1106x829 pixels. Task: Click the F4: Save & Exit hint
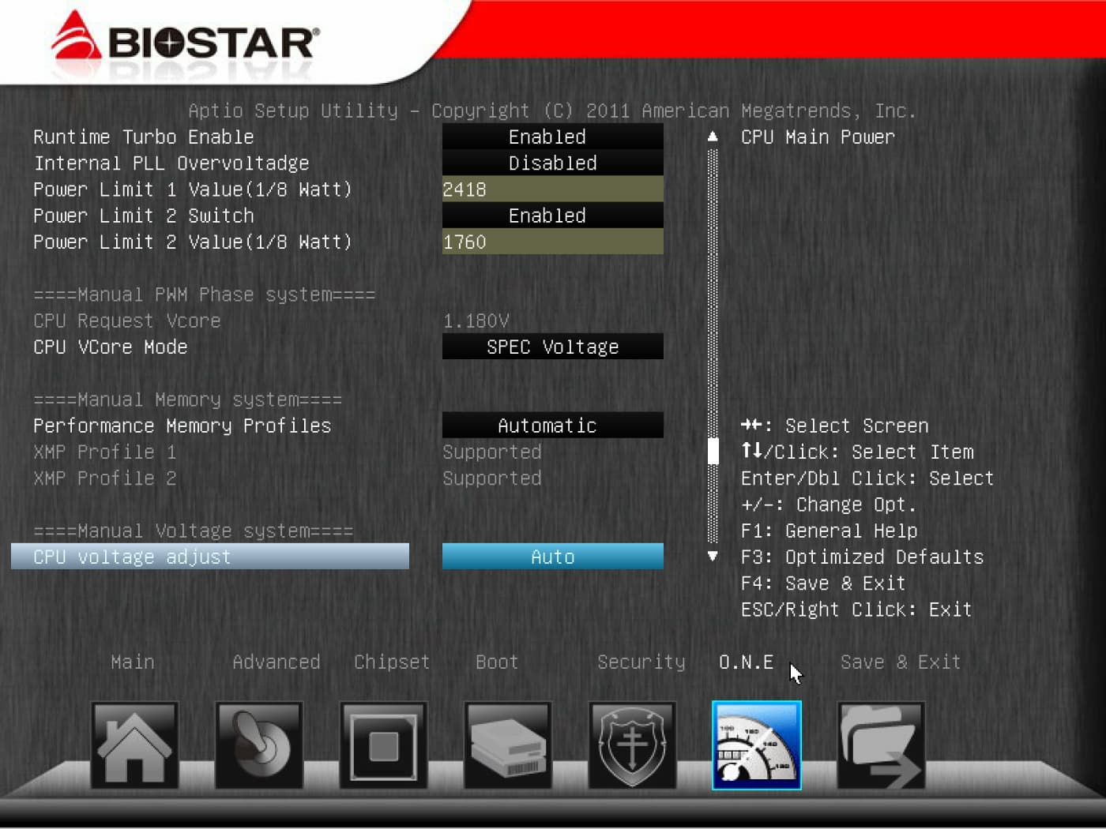(x=823, y=583)
